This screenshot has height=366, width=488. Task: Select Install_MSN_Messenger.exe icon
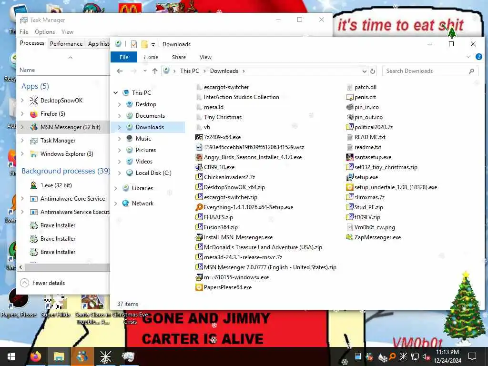(x=199, y=237)
